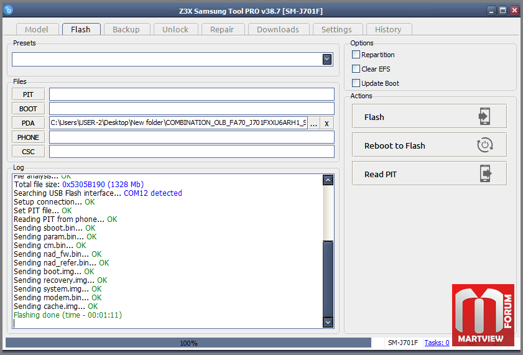Enable the Update Boot option

click(356, 83)
